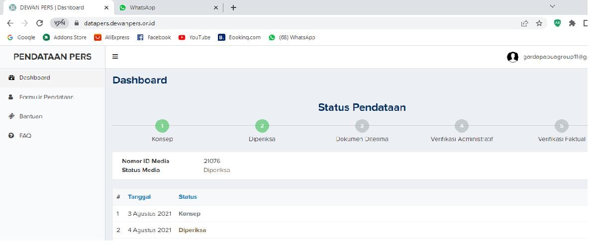Open the browser extensions puzzle icon

click(x=572, y=23)
